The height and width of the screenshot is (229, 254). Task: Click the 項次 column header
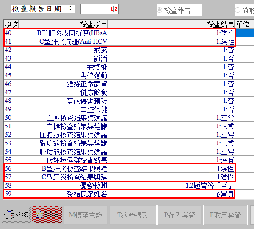tap(11, 24)
